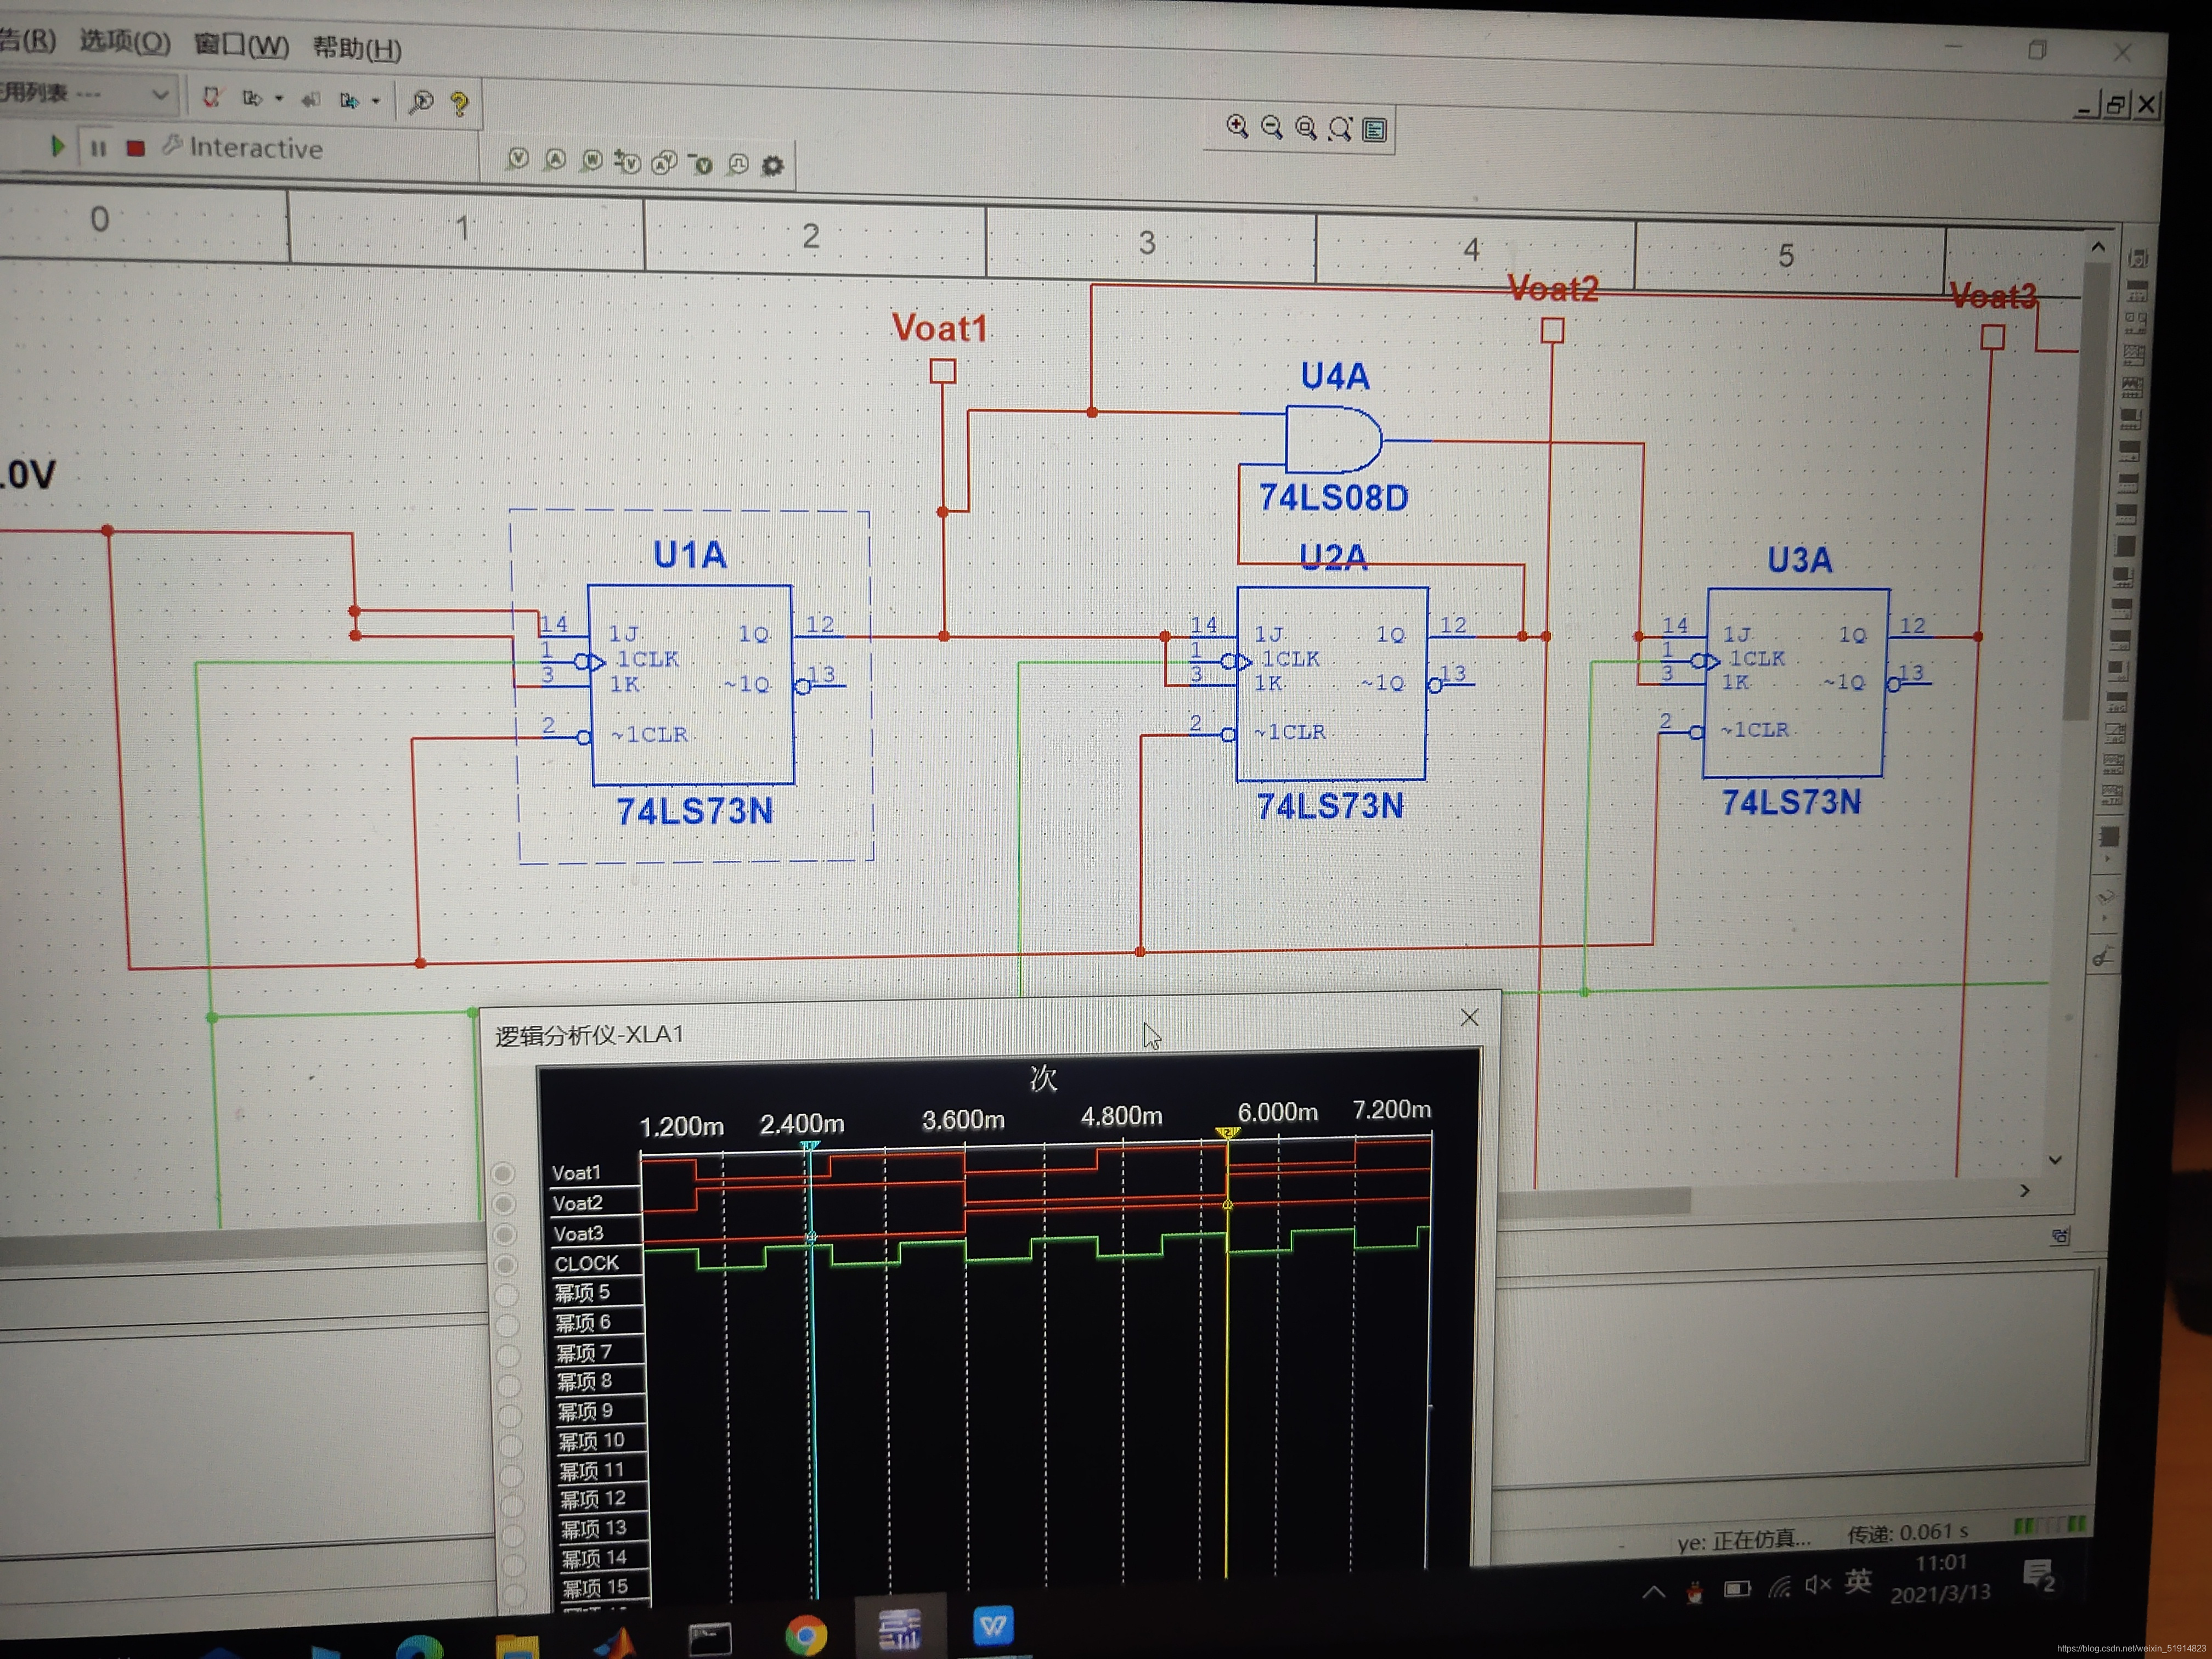
Task: Click the schematic vertical scrollbar down arrow
Action: pyautogui.click(x=2055, y=1160)
